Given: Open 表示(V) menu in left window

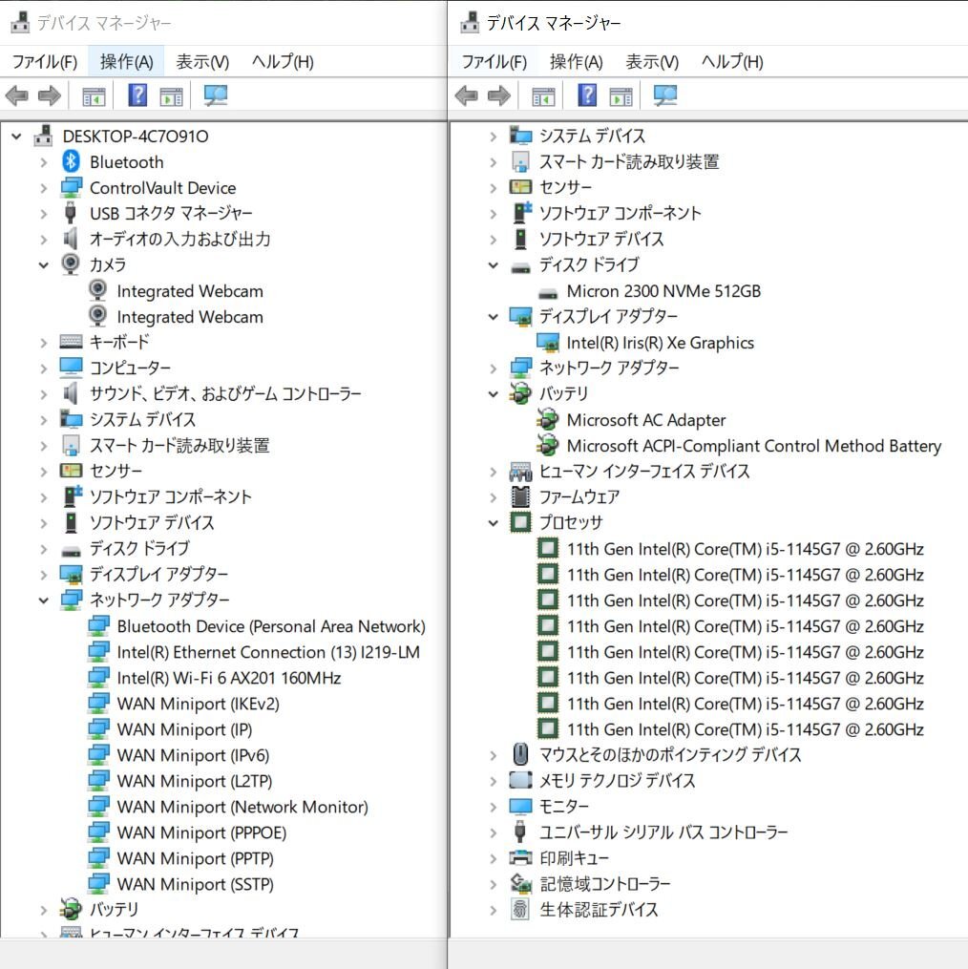Looking at the screenshot, I should 202,62.
